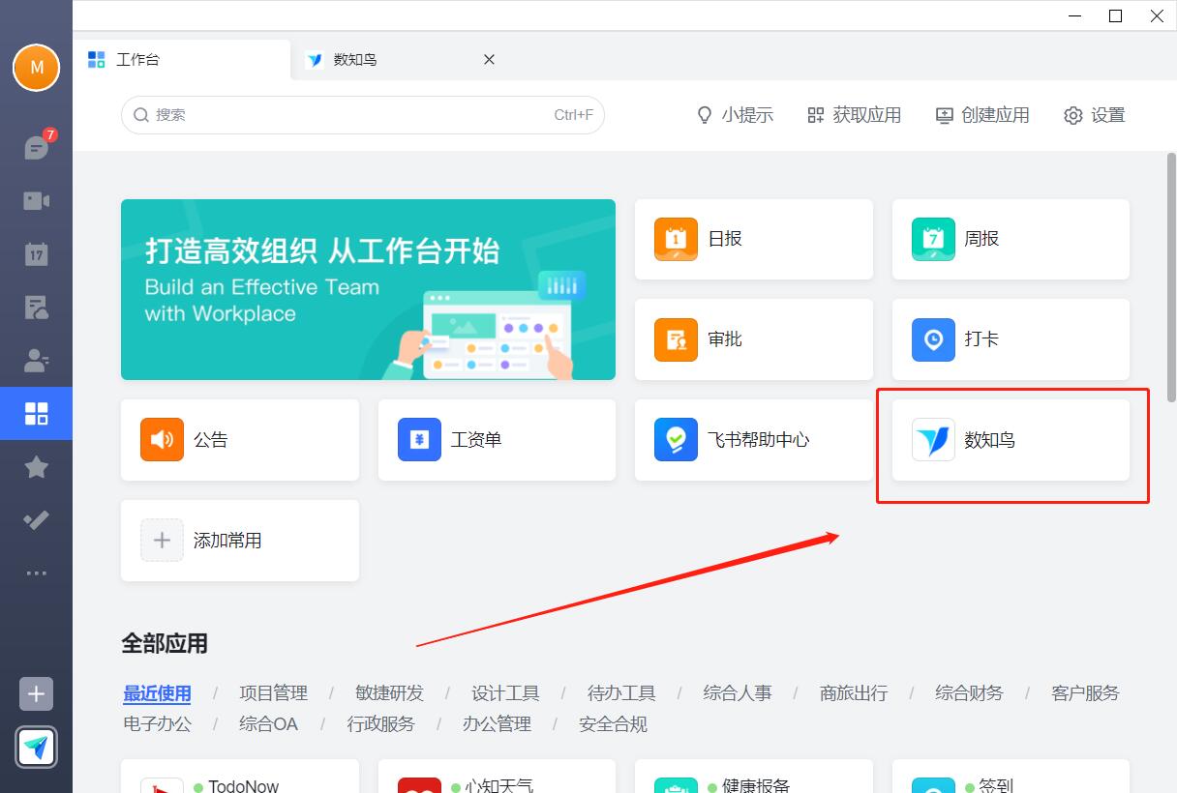Open the 公告 announcement app
1177x793 pixels.
[x=240, y=440]
